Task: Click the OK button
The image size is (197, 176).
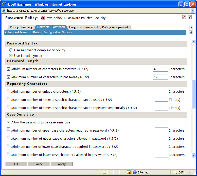Action: (x=16, y=164)
